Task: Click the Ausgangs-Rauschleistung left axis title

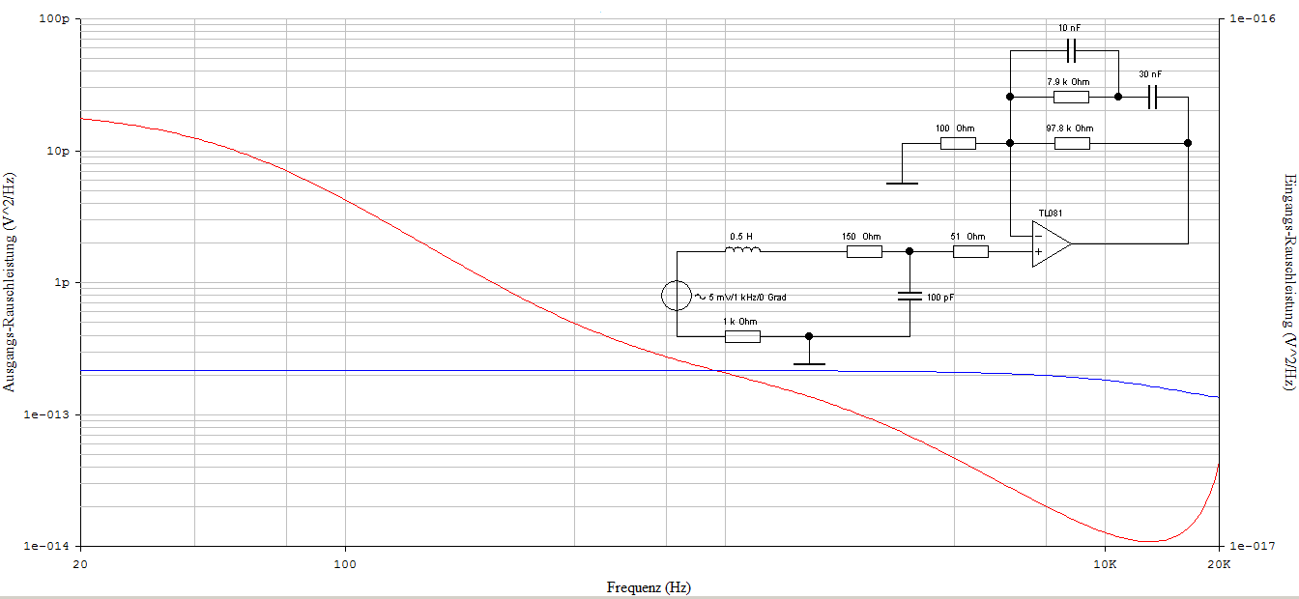Action: 10,282
